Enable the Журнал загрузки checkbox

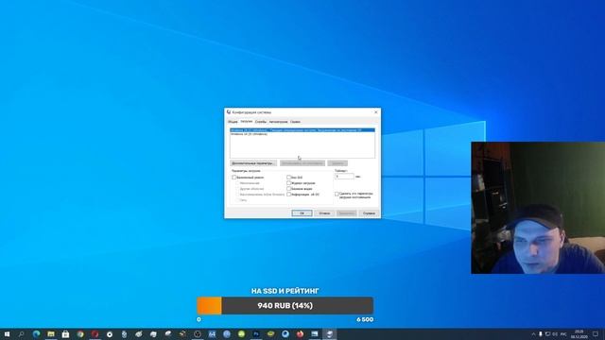[x=288, y=183]
